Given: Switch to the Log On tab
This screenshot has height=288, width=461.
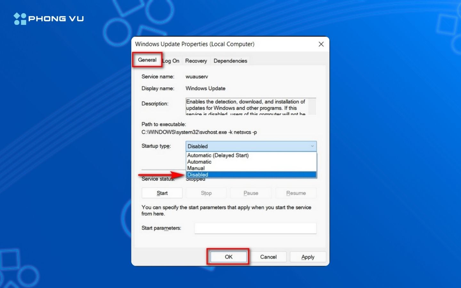Looking at the screenshot, I should (171, 61).
